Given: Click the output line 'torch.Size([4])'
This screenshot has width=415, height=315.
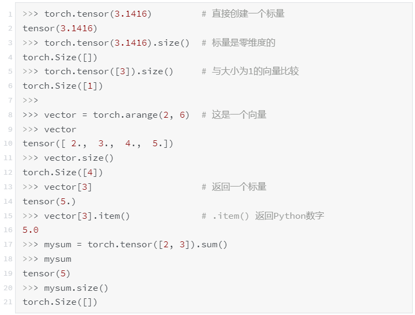Looking at the screenshot, I should tap(62, 173).
